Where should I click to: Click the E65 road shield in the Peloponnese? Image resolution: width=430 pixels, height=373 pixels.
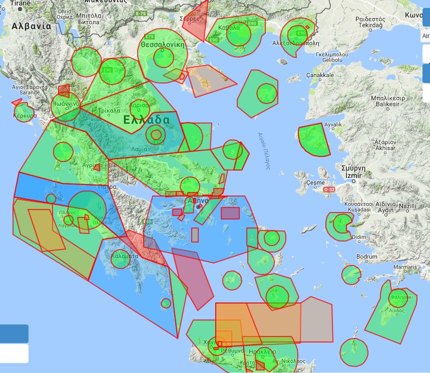point(147,221)
